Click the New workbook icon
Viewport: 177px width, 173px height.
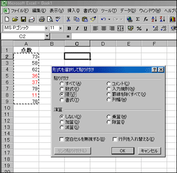click(7, 19)
